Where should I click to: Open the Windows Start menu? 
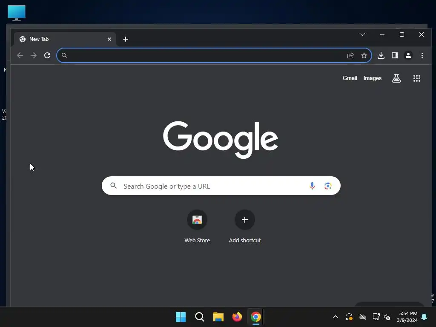click(181, 317)
